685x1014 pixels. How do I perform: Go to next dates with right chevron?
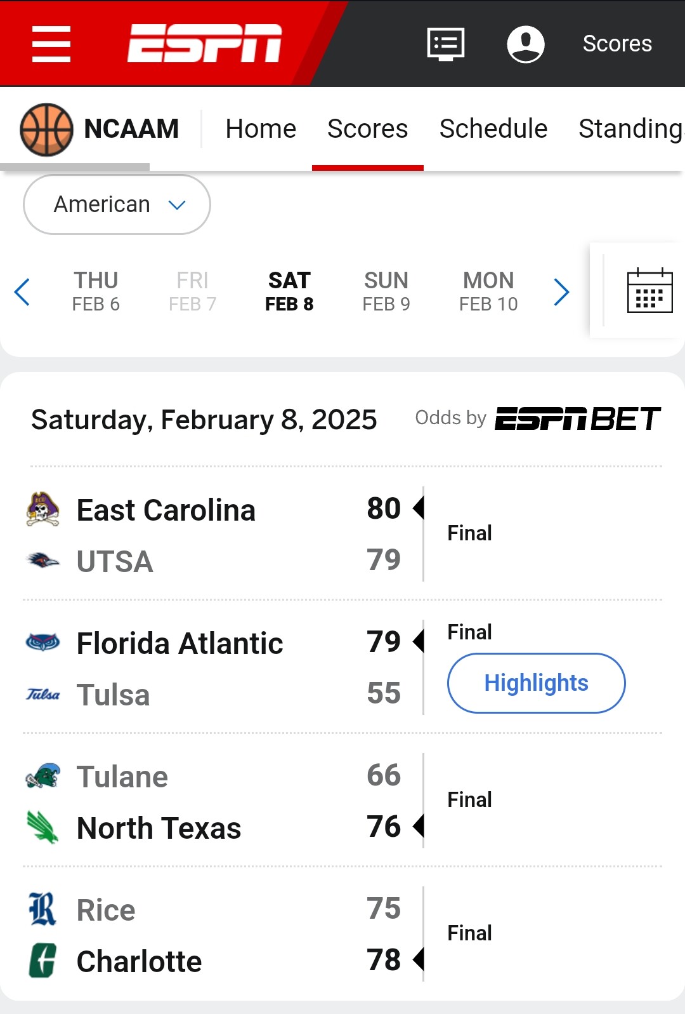[561, 292]
